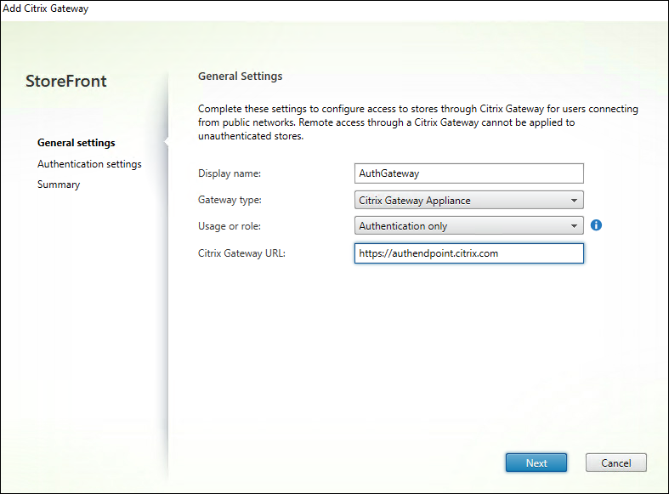This screenshot has width=669, height=494.
Task: Cancel the Add Citrix Gateway wizard
Action: [x=615, y=463]
